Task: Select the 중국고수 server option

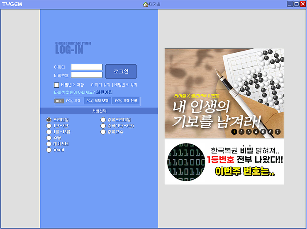Action: click(x=103, y=132)
